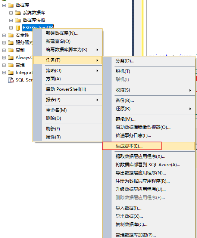This screenshot has height=238, width=197.
Task: Click the 系统数据库 folder icon
Action: (x=18, y=13)
